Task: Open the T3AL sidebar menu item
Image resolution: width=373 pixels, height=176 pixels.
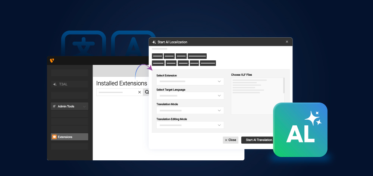Action: [69, 84]
